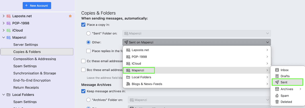Collapse the Mapenzi account tree
The width and height of the screenshot is (305, 108).
click(x=4, y=38)
